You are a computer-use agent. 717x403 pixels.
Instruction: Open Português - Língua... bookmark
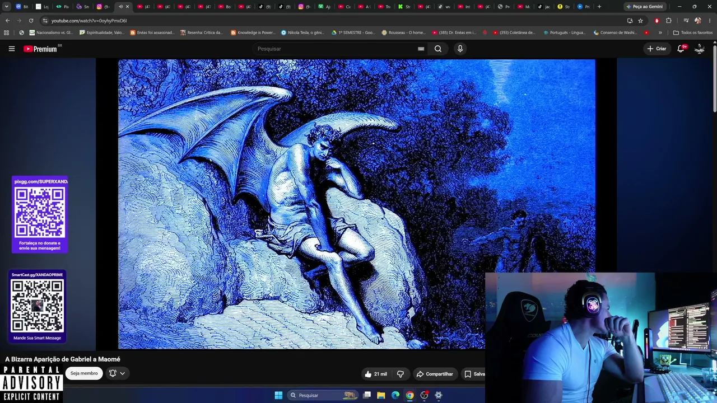[x=564, y=32]
